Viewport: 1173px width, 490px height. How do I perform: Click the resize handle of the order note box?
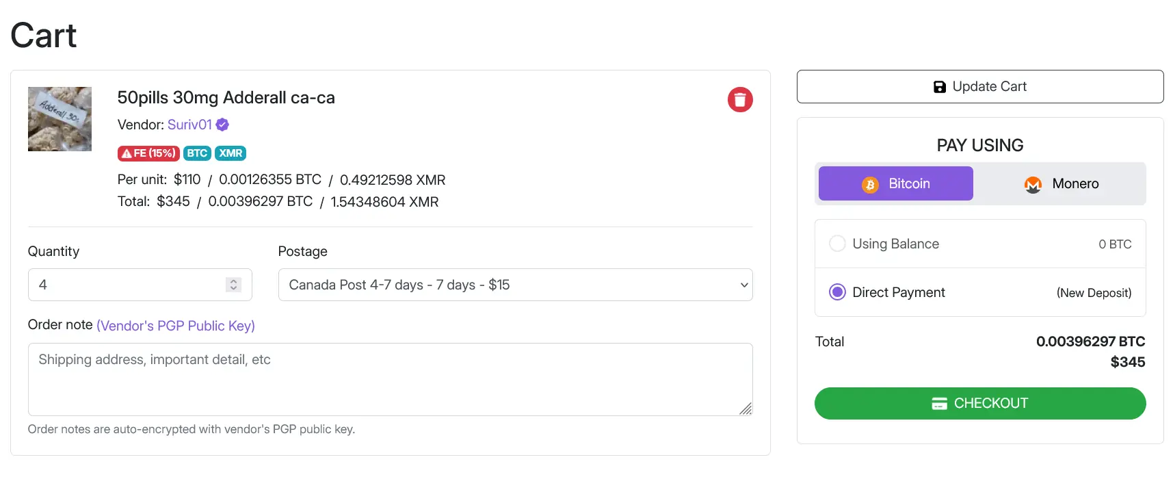pyautogui.click(x=746, y=409)
